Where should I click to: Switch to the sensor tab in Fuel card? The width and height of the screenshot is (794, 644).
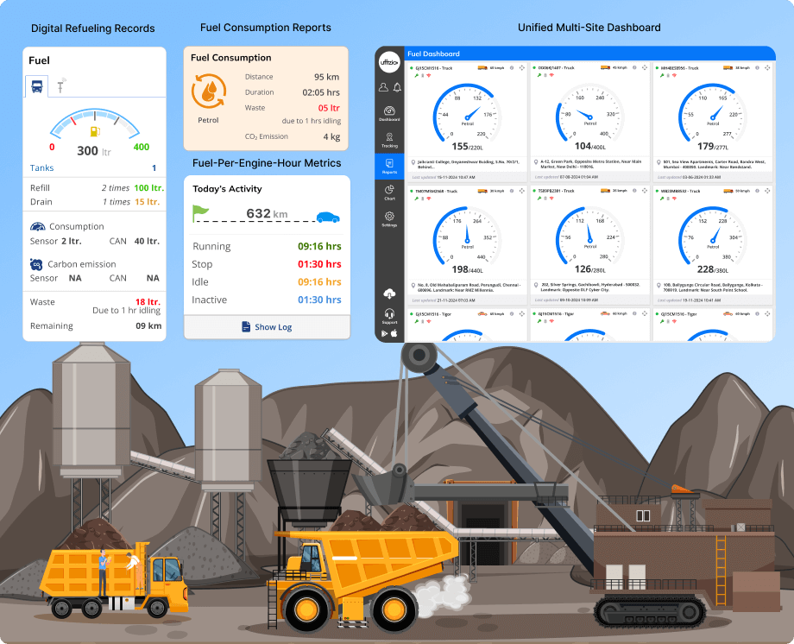(x=61, y=85)
